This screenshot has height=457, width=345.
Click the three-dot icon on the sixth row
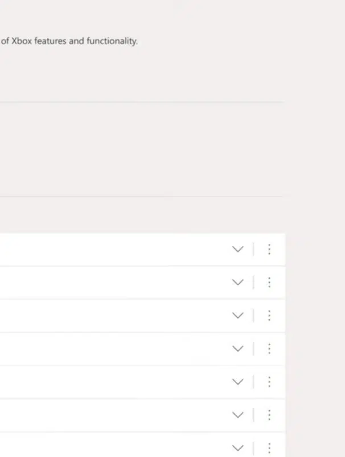[x=269, y=414]
